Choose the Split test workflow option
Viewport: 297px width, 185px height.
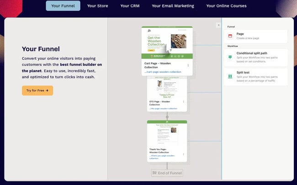[256, 77]
